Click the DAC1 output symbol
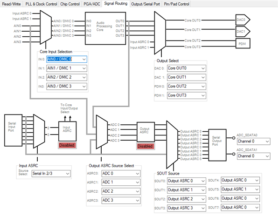 (243, 32)
